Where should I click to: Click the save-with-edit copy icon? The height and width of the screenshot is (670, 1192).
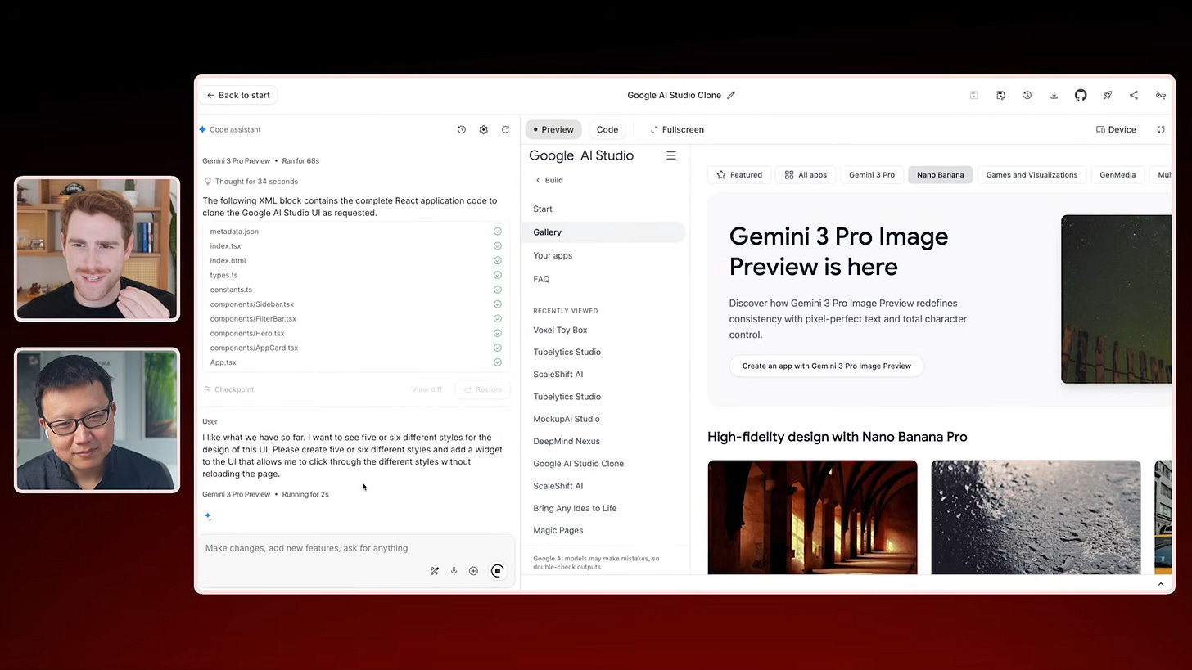1000,95
